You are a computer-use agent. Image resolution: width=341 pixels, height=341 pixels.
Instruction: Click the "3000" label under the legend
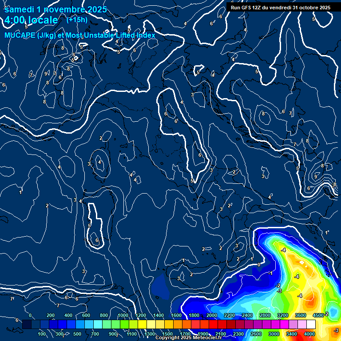point(274,334)
